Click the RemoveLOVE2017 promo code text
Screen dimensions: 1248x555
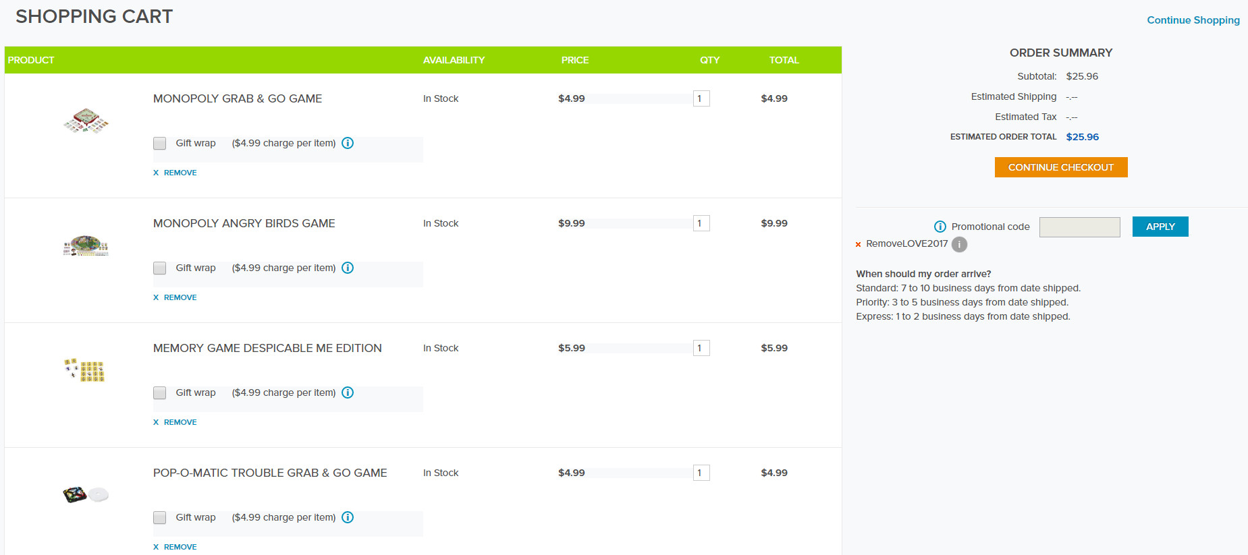[906, 243]
